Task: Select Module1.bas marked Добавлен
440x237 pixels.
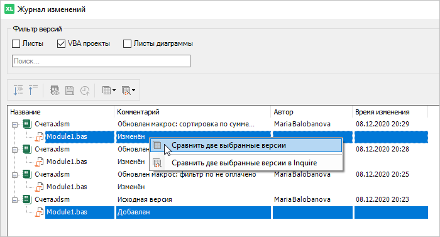Action: (67, 212)
